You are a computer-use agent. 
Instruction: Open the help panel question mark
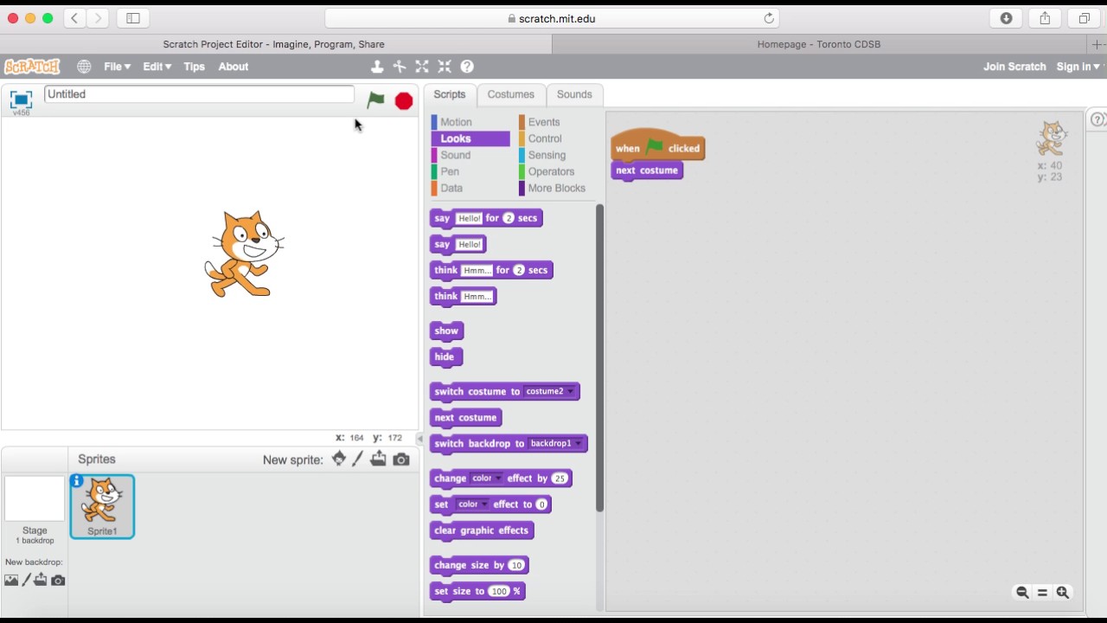coord(1097,120)
